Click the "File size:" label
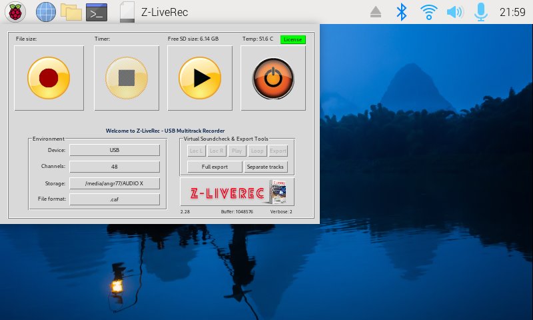Viewport: 533px width, 320px height. 26,39
